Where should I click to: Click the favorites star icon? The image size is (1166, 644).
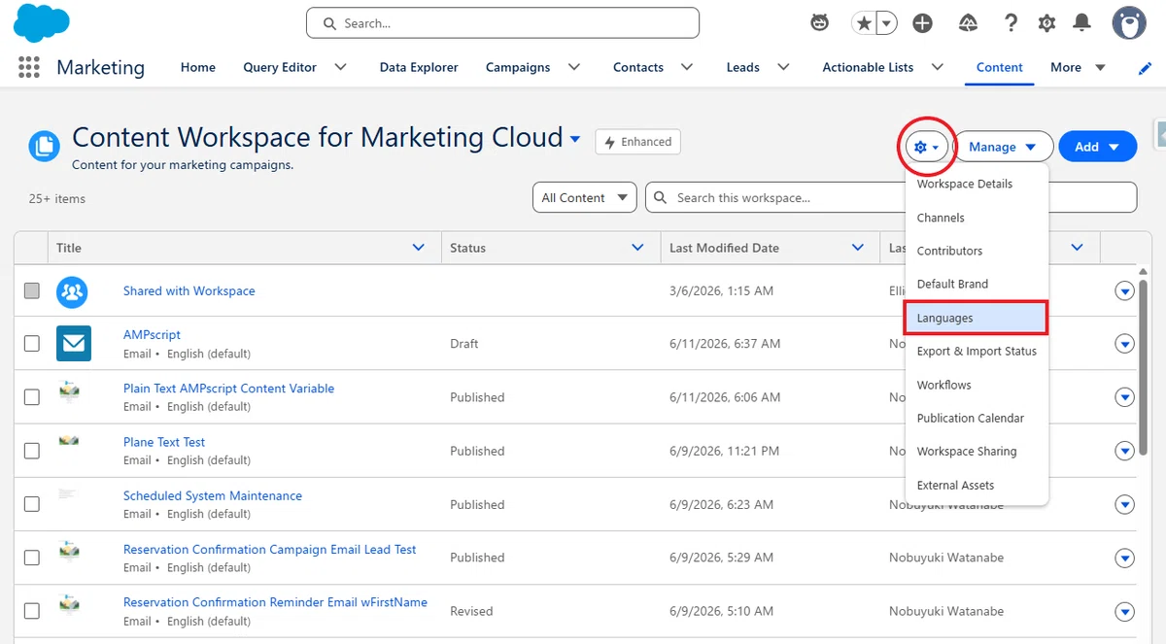pyautogui.click(x=863, y=23)
